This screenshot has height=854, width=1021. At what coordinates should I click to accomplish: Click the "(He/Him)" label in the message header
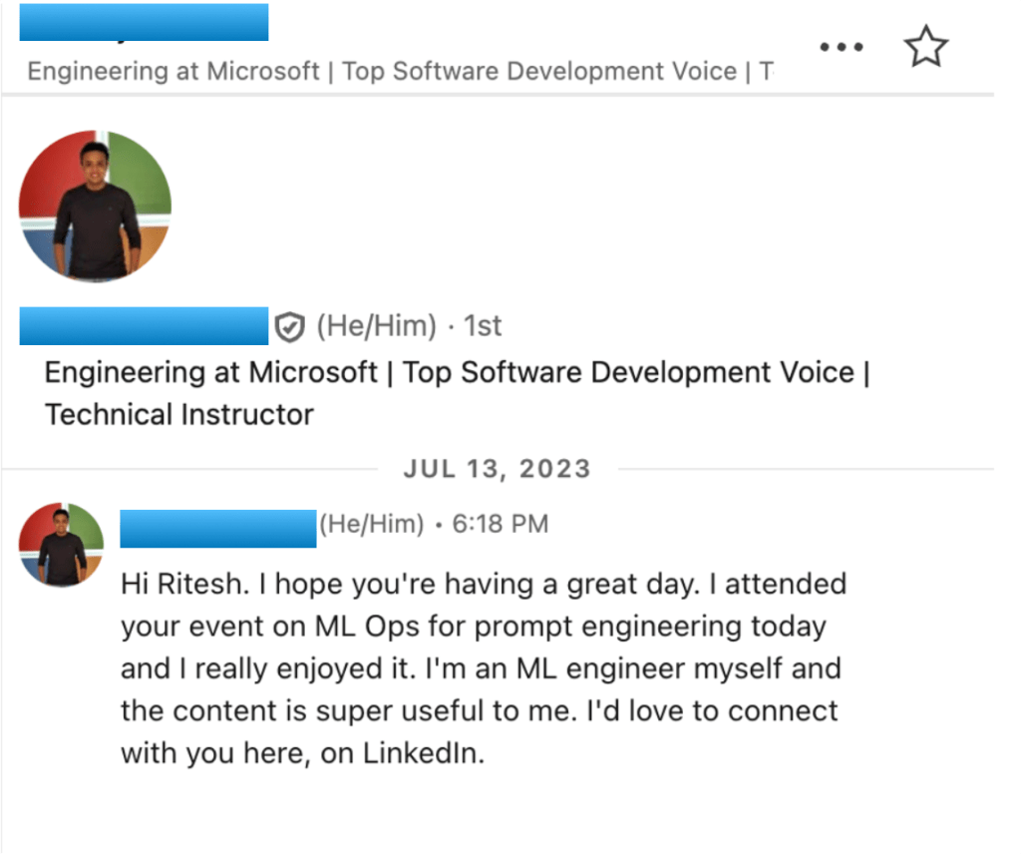[x=371, y=524]
